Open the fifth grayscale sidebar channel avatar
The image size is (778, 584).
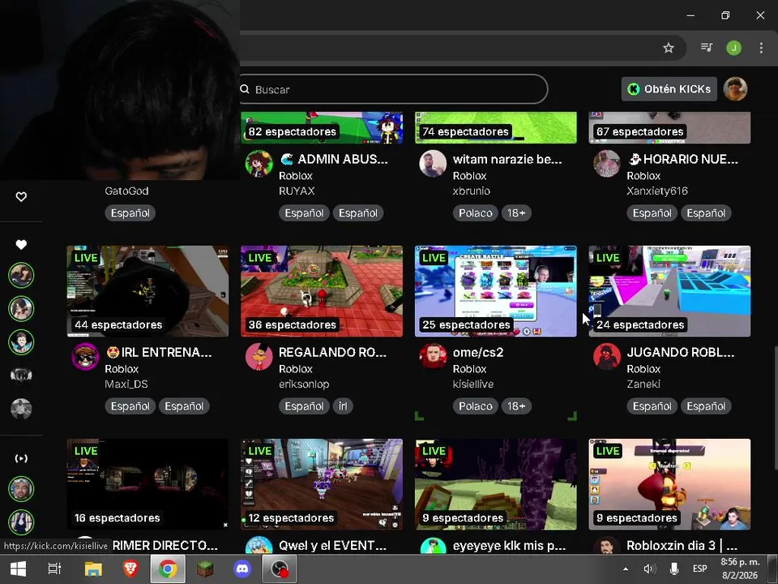tap(21, 409)
